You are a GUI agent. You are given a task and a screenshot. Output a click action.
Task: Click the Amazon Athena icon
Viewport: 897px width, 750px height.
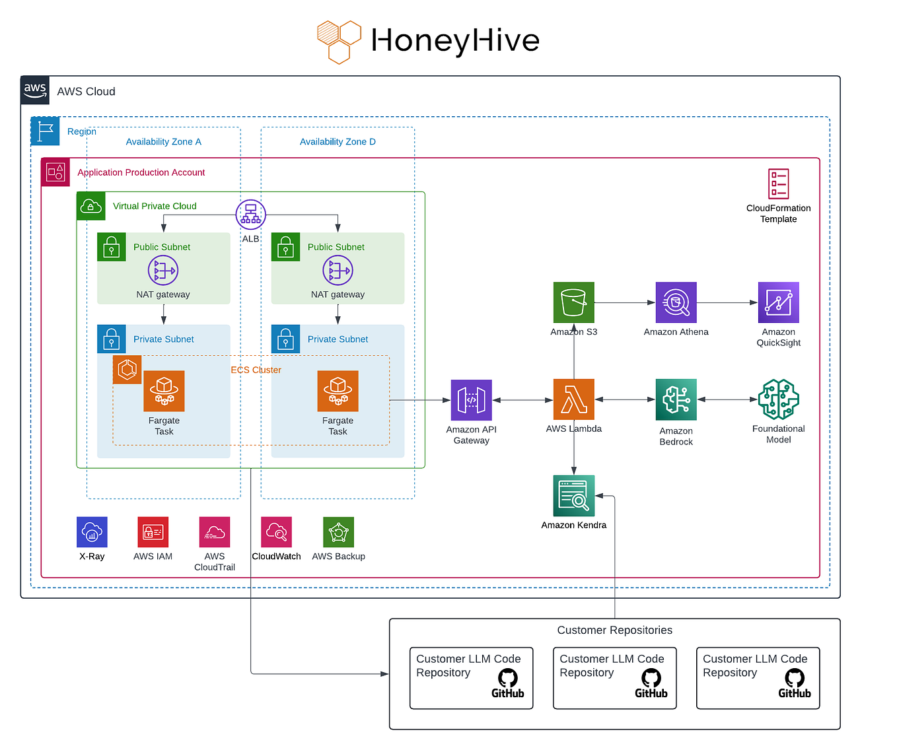[676, 302]
